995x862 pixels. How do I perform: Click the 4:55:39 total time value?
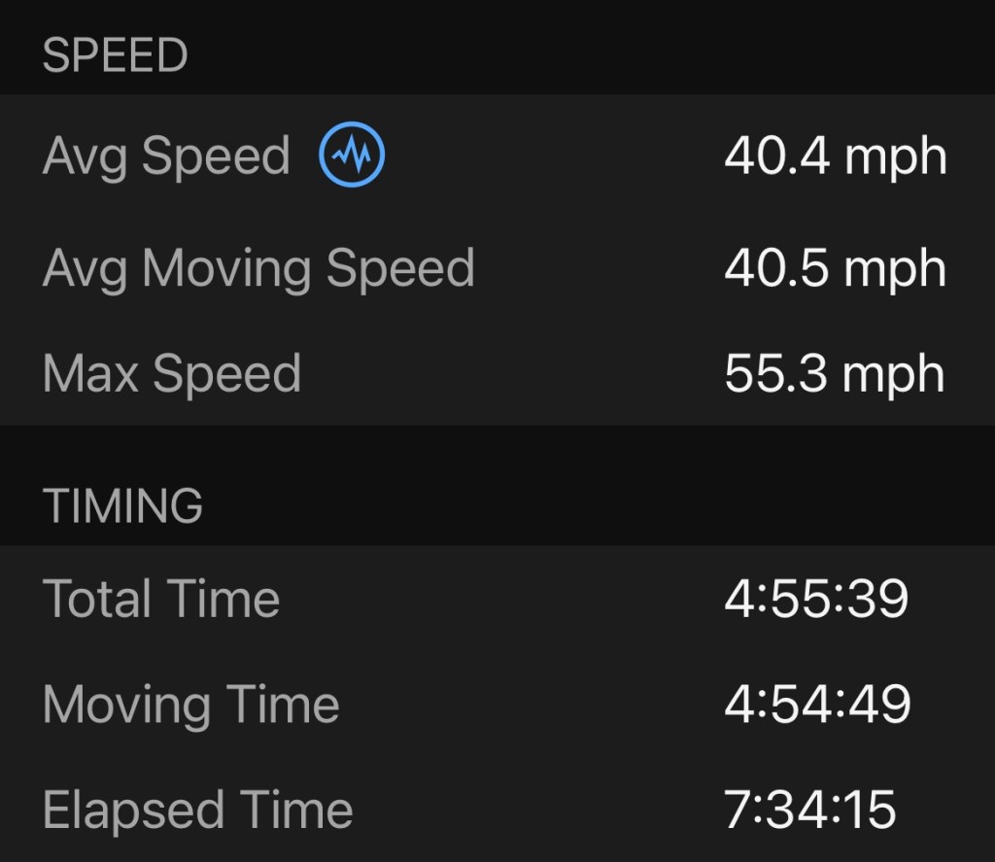click(816, 598)
